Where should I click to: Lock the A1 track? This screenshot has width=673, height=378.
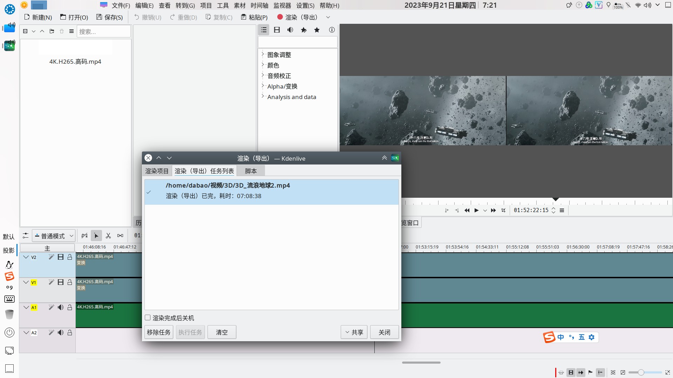(70, 308)
